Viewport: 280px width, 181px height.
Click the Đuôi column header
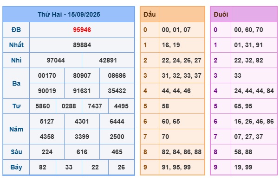point(221,14)
